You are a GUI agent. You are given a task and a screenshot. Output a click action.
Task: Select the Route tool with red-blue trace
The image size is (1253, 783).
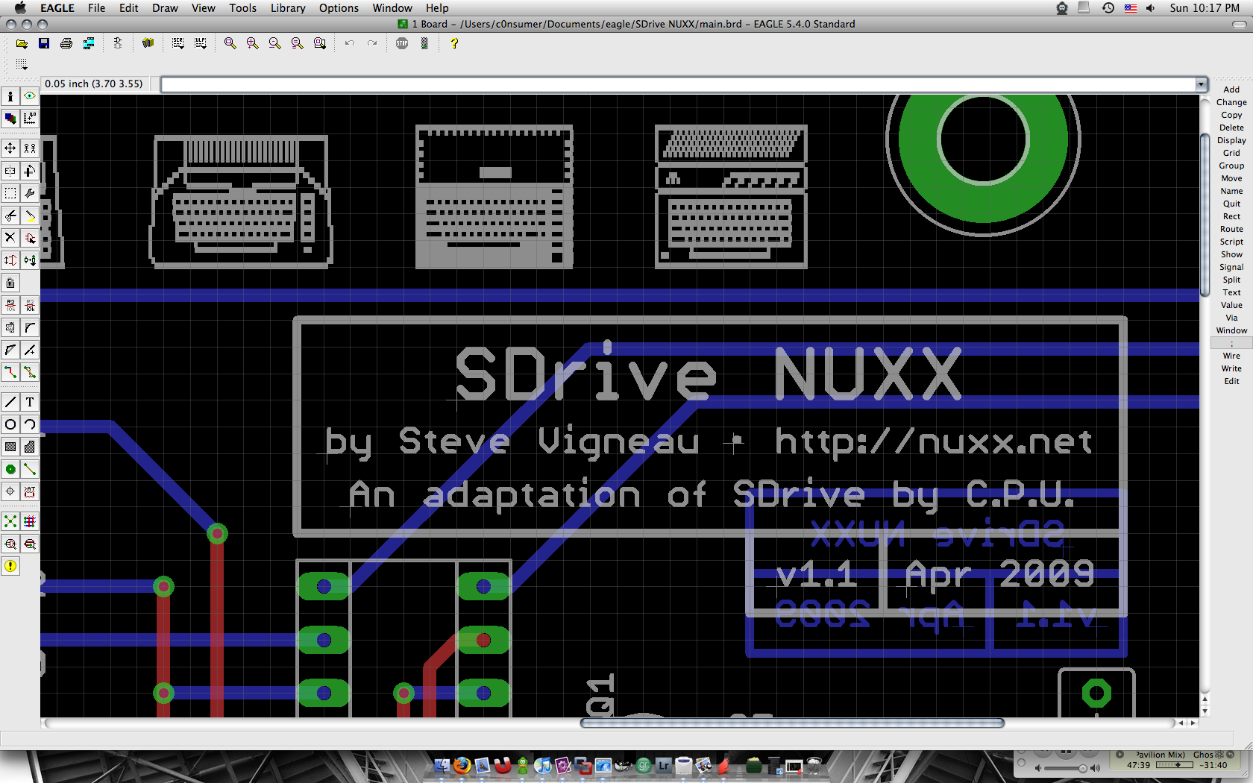tap(10, 372)
